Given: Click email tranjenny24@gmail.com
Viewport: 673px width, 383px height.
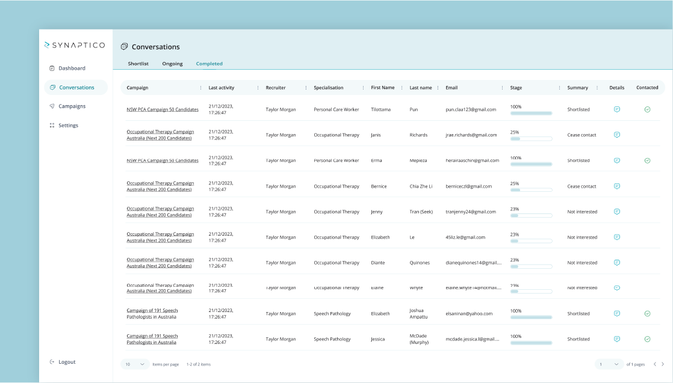Looking at the screenshot, I should coord(470,212).
